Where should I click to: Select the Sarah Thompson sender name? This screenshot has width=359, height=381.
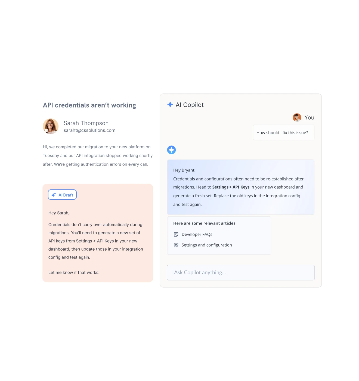86,123
